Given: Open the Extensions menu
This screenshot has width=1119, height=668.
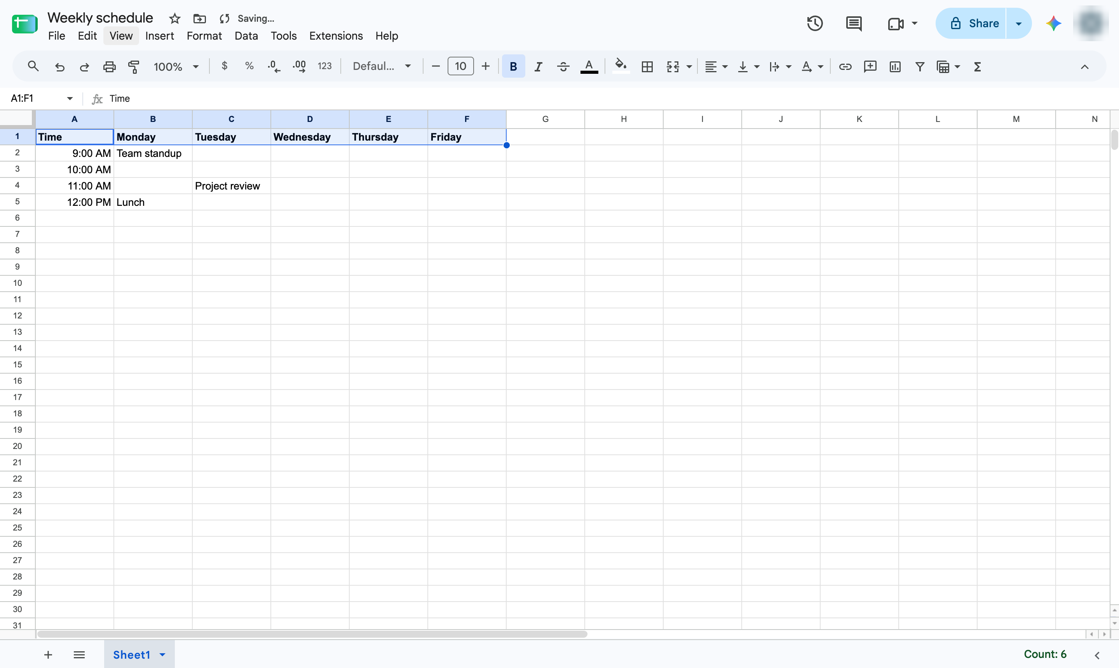Looking at the screenshot, I should pos(336,36).
